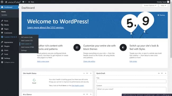Click the WordPress logo in admin bar

tap(2, 2)
